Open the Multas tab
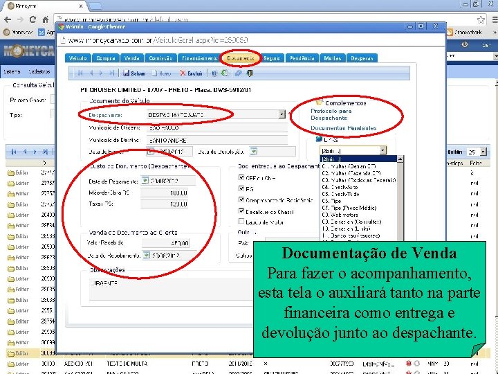The width and height of the screenshot is (498, 374). coord(333,58)
